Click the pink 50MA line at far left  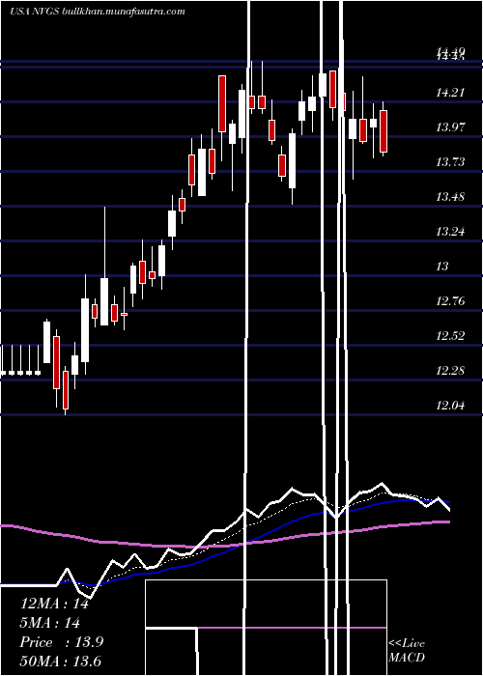point(9,526)
